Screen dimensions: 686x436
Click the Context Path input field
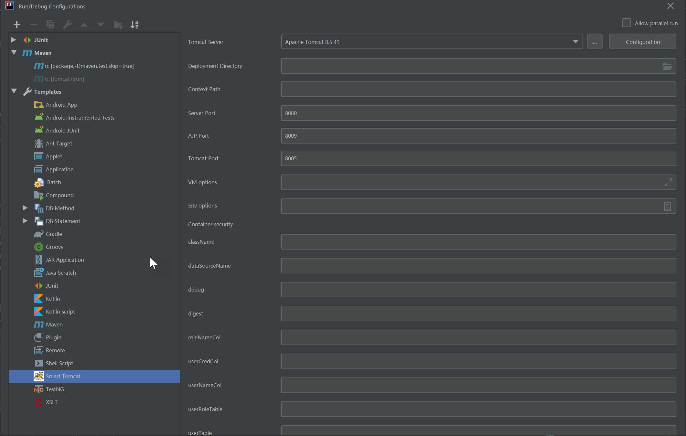478,89
